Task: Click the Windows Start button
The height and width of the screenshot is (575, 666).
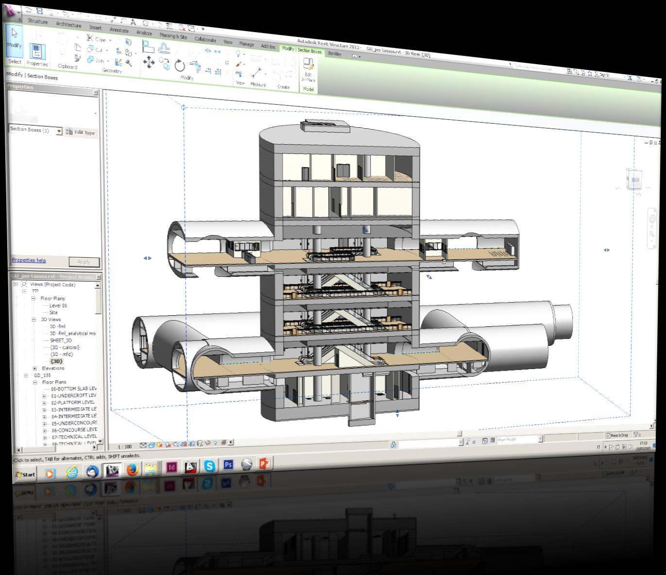Action: (25, 474)
